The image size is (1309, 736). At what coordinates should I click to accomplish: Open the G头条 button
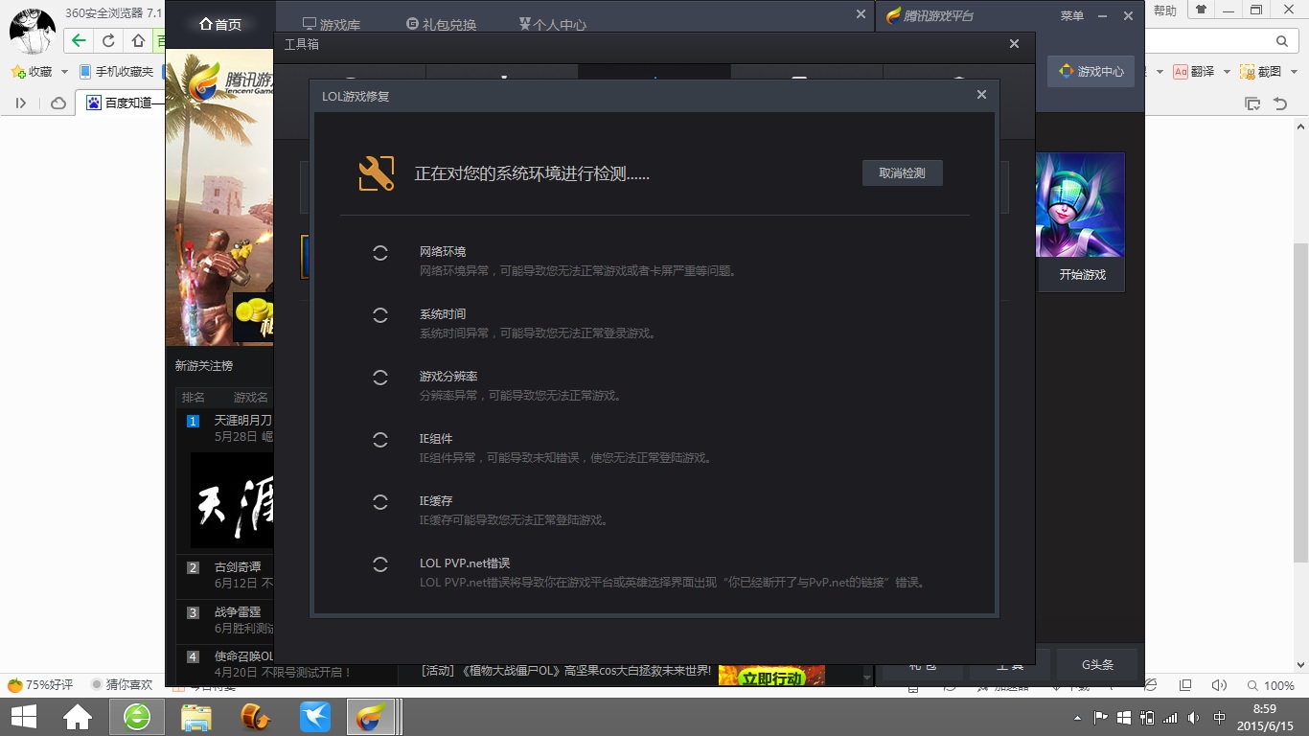1097,665
